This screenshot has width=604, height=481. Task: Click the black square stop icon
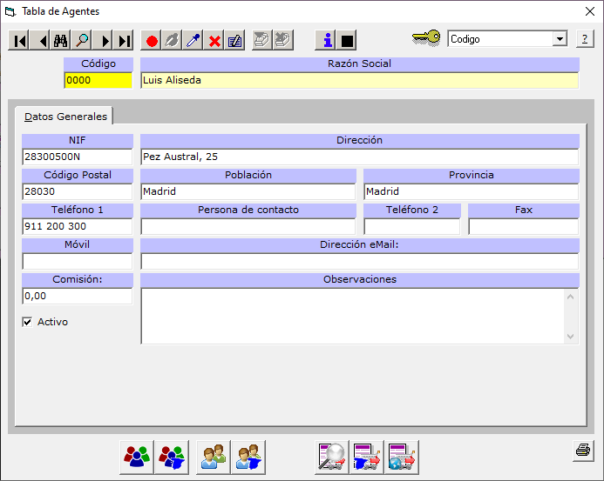(x=348, y=41)
